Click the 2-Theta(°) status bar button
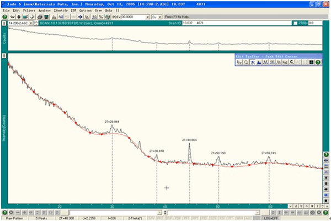 pyautogui.click(x=138, y=218)
